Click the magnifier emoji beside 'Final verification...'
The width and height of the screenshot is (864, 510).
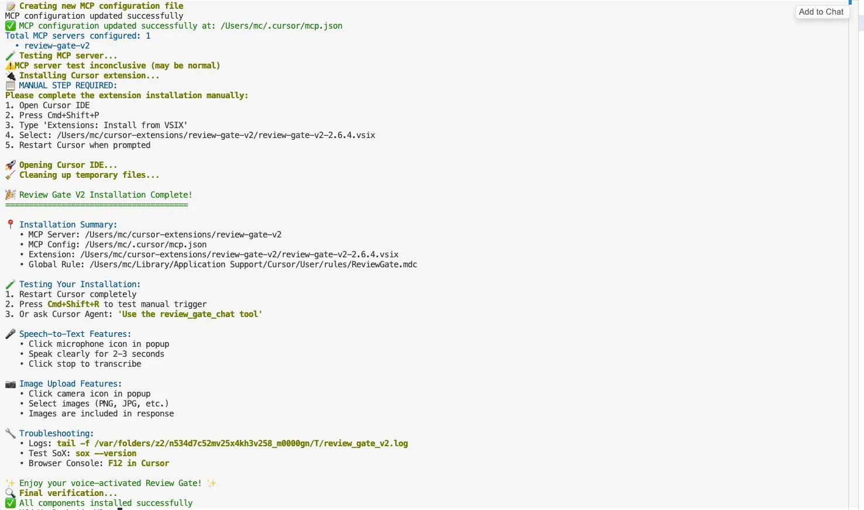point(11,493)
